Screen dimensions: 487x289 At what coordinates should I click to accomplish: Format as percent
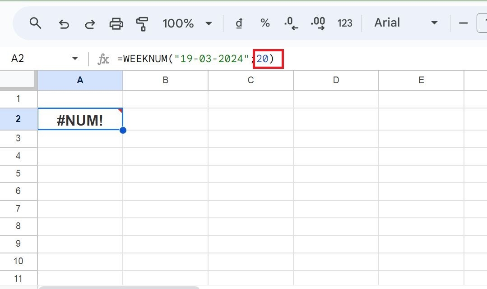pyautogui.click(x=265, y=23)
